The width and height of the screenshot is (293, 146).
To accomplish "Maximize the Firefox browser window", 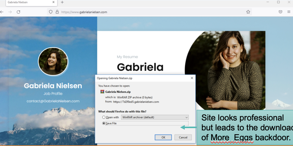I will tap(278, 2).
